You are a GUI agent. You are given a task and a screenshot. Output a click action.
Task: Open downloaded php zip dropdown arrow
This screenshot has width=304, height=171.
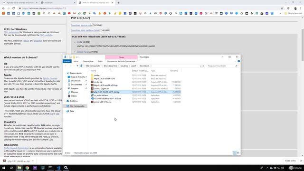(x=33, y=161)
